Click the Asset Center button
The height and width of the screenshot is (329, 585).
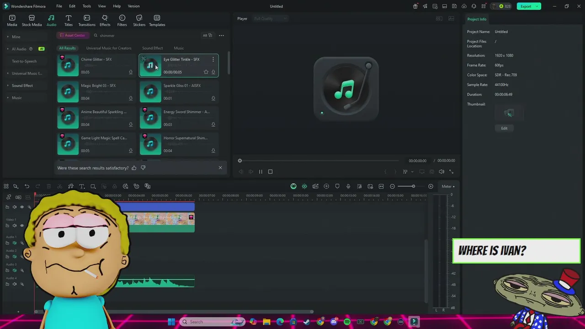tap(72, 35)
